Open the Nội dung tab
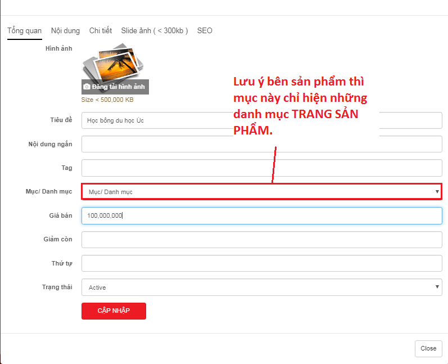 point(65,31)
